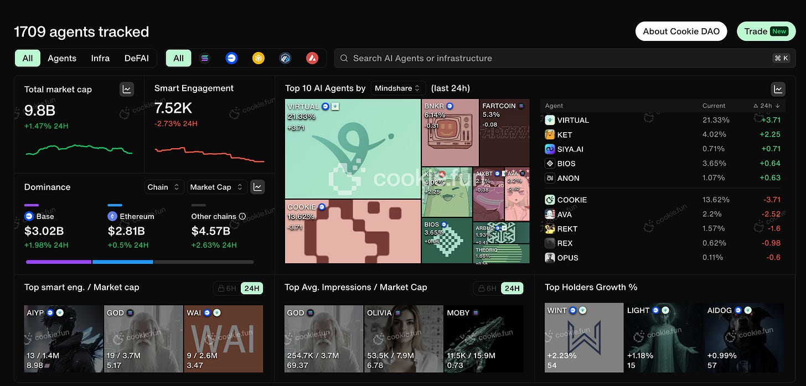The image size is (806, 386).
Task: Click Other chains gray bar segment
Action: click(204, 262)
